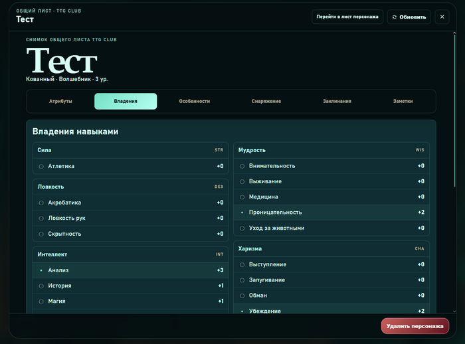Toggle Выживание proficiency circle
The width and height of the screenshot is (465, 344).
(x=242, y=181)
